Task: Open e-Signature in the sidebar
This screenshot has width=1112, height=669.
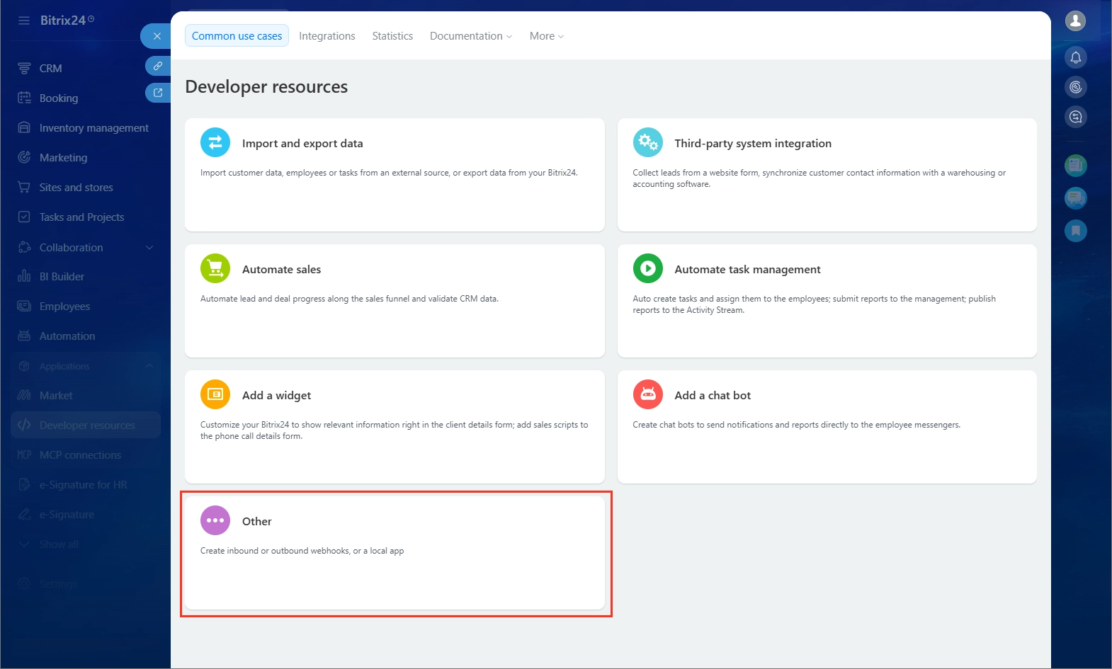Action: [x=67, y=515]
